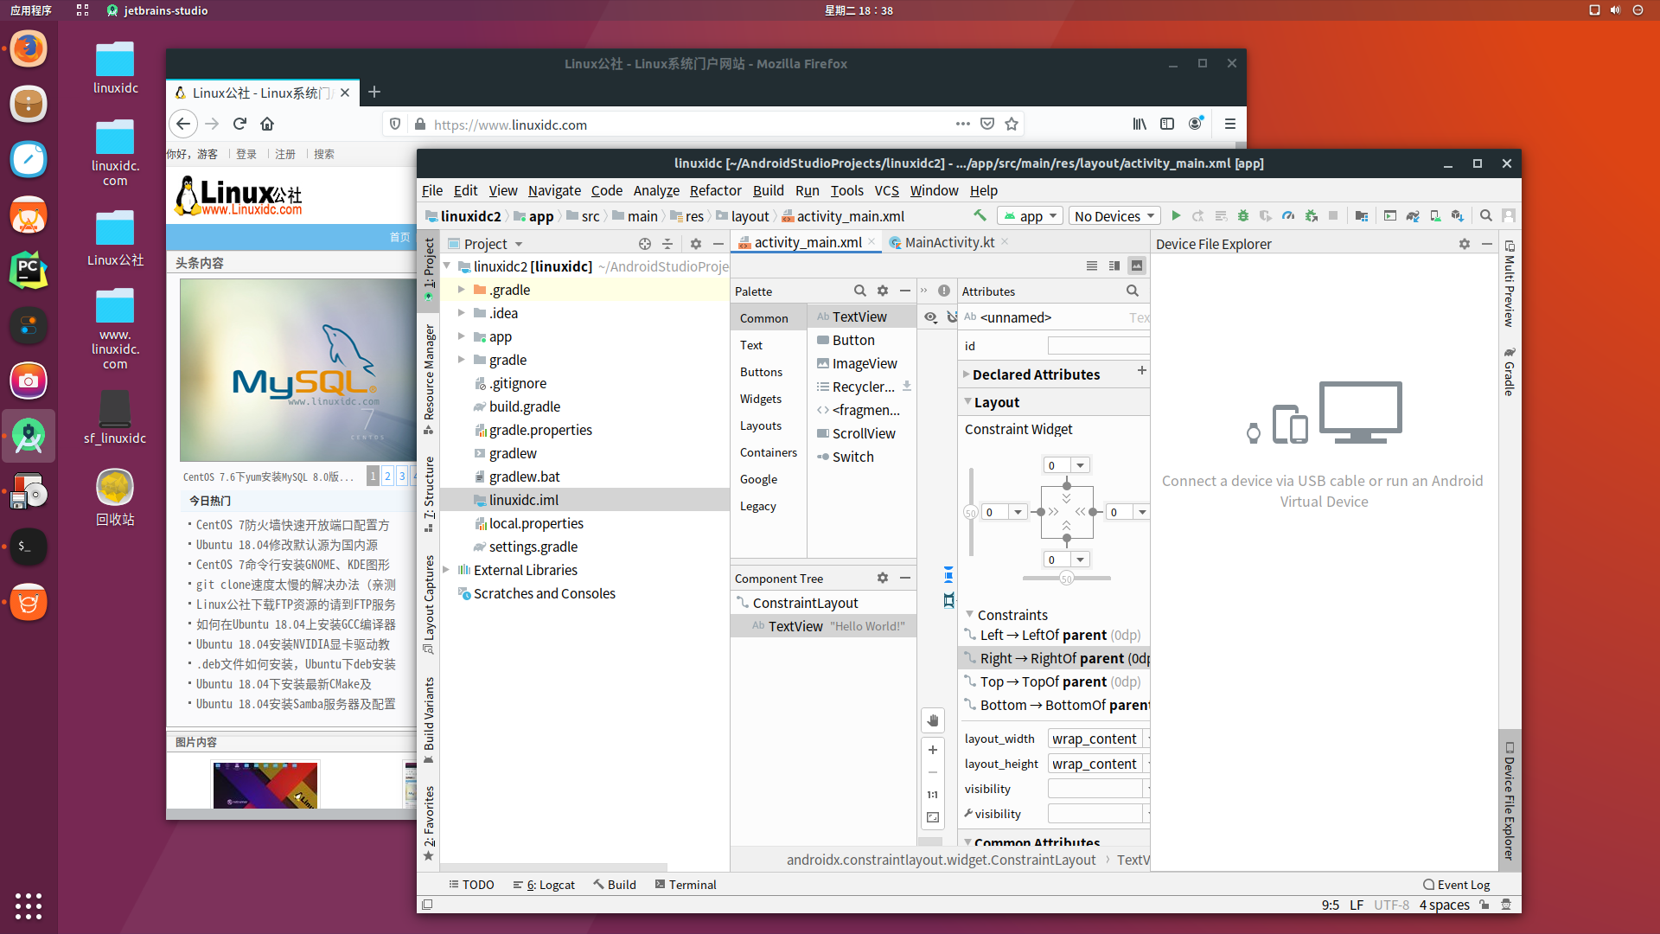The height and width of the screenshot is (934, 1660).
Task: Adjust the horizontal bias slider handle
Action: (1067, 579)
